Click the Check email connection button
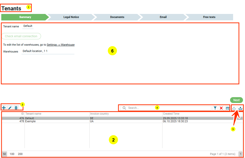 [21, 36]
